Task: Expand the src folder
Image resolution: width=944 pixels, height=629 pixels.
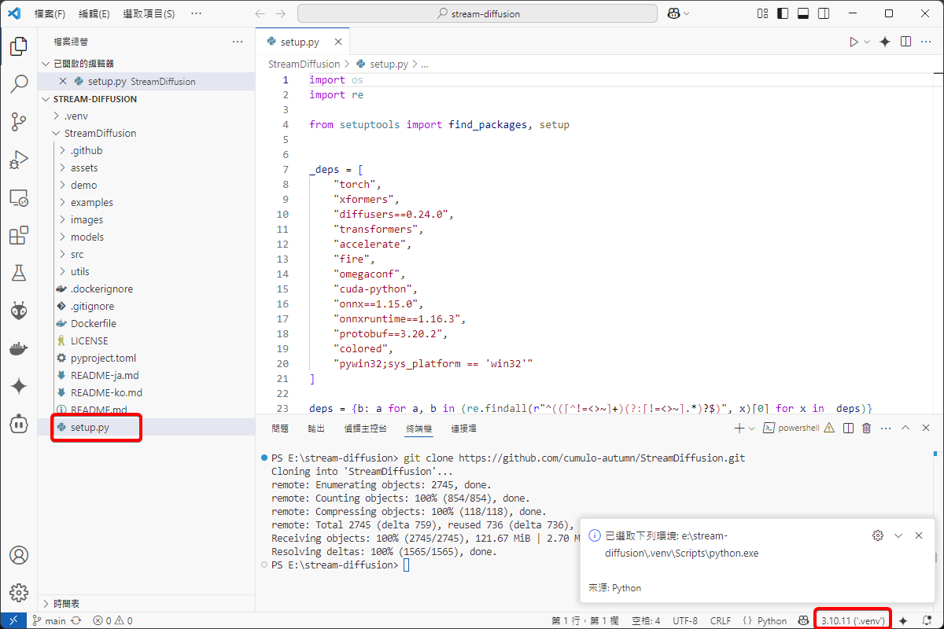Action: 77,254
